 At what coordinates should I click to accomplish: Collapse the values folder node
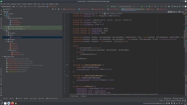click(x=6, y=41)
